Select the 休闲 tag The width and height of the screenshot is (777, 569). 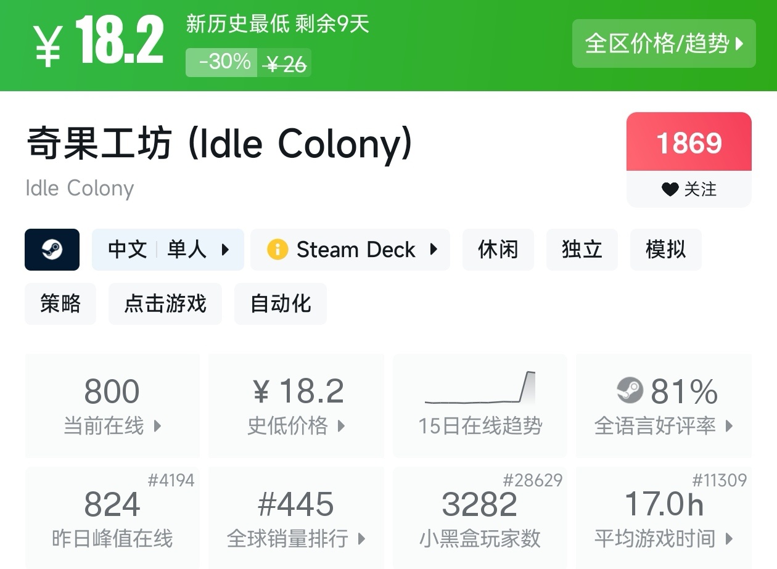(498, 250)
